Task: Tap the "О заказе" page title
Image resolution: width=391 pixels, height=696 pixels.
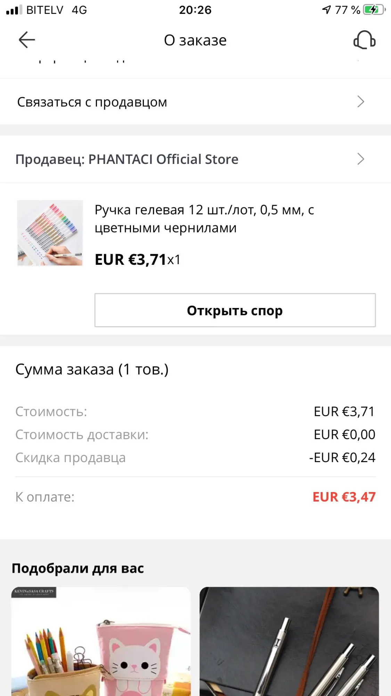Action: coord(195,40)
